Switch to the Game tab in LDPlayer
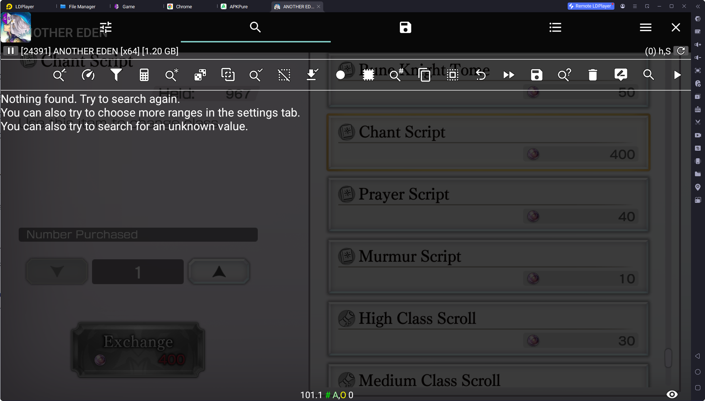Screen dimensions: 705x401 click(124, 6)
